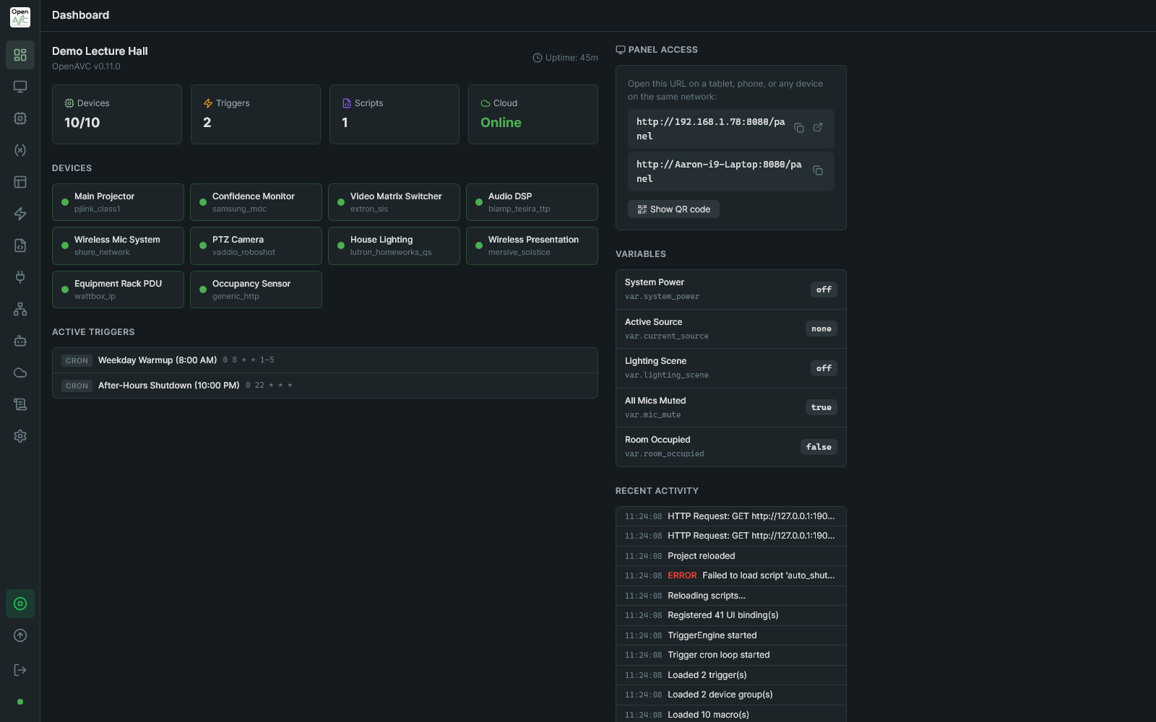The width and height of the screenshot is (1156, 722).
Task: Select the Audio DSP device card
Action: click(x=532, y=202)
